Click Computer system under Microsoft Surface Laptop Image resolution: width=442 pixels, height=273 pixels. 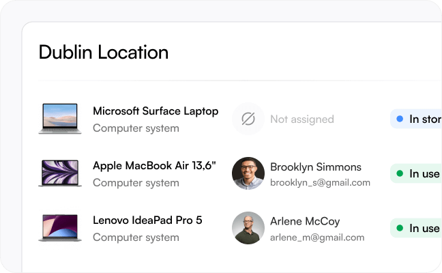pyautogui.click(x=136, y=128)
